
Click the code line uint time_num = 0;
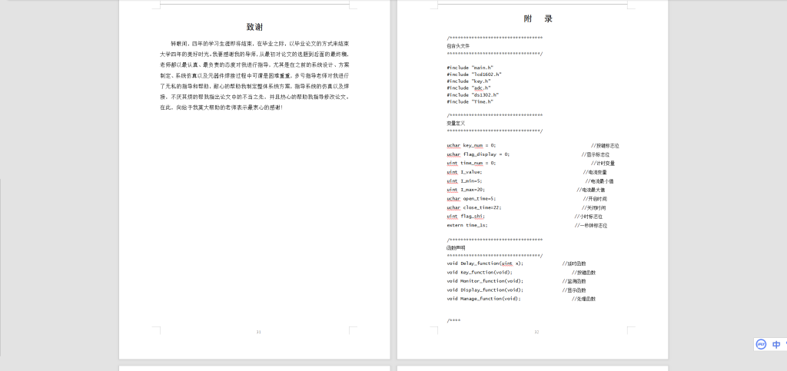(471, 163)
